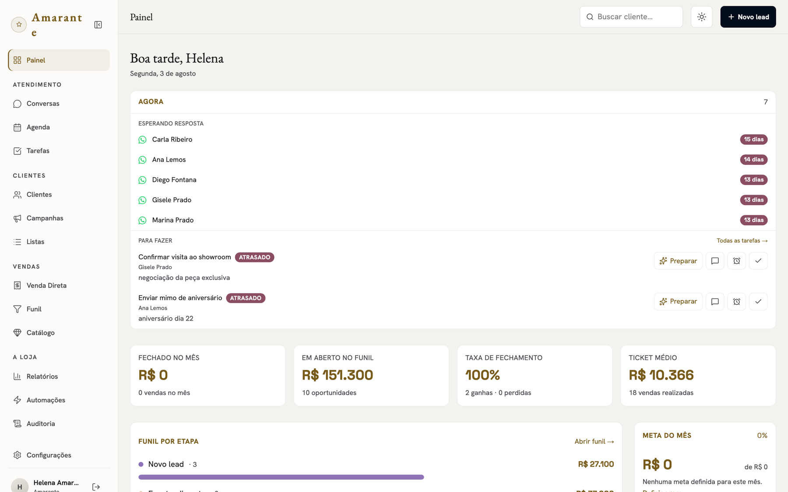Click Preparar for Enviar mimo de aniversário
The image size is (788, 492).
[x=678, y=302]
